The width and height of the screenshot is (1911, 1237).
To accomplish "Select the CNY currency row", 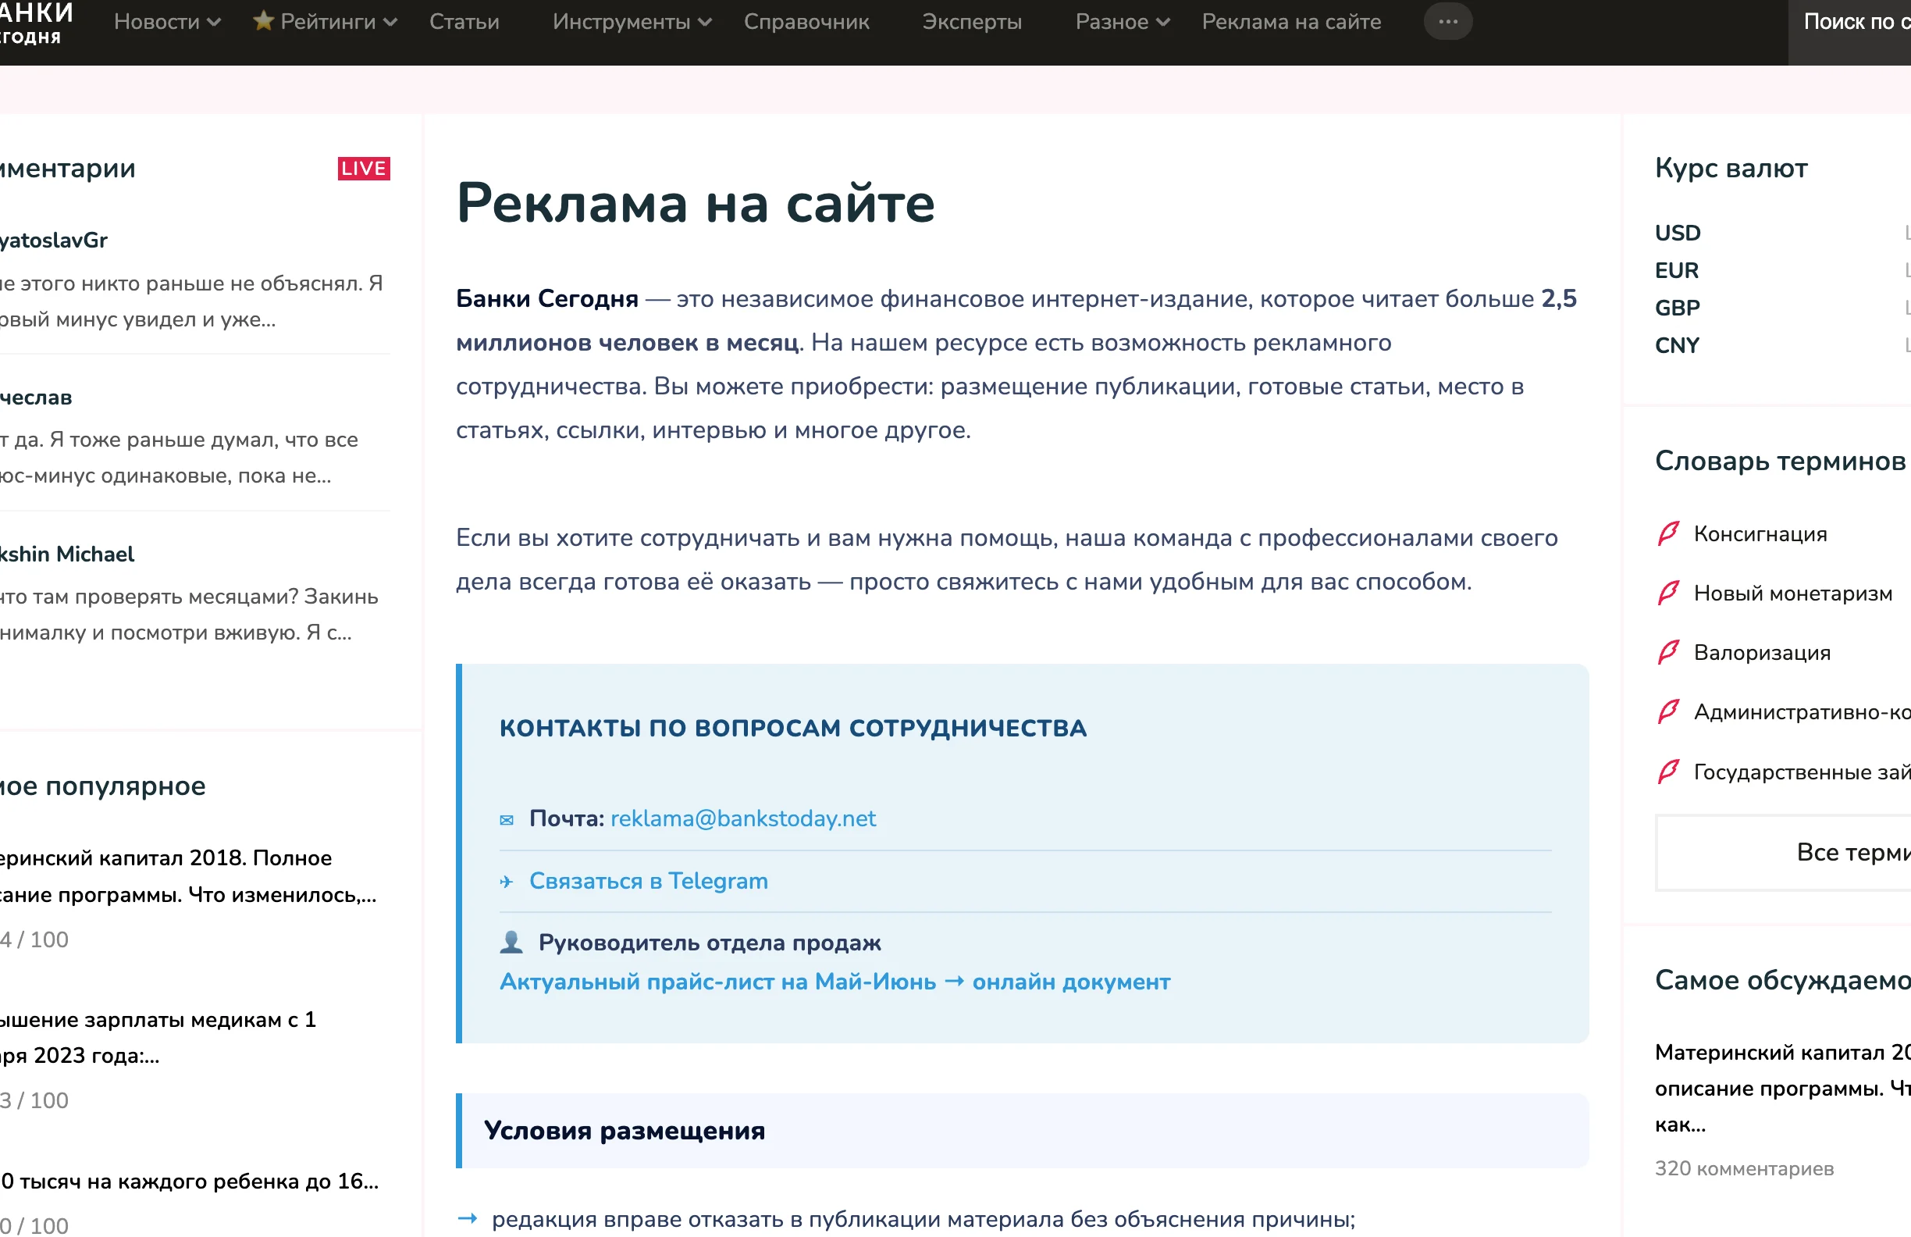I will [1782, 345].
